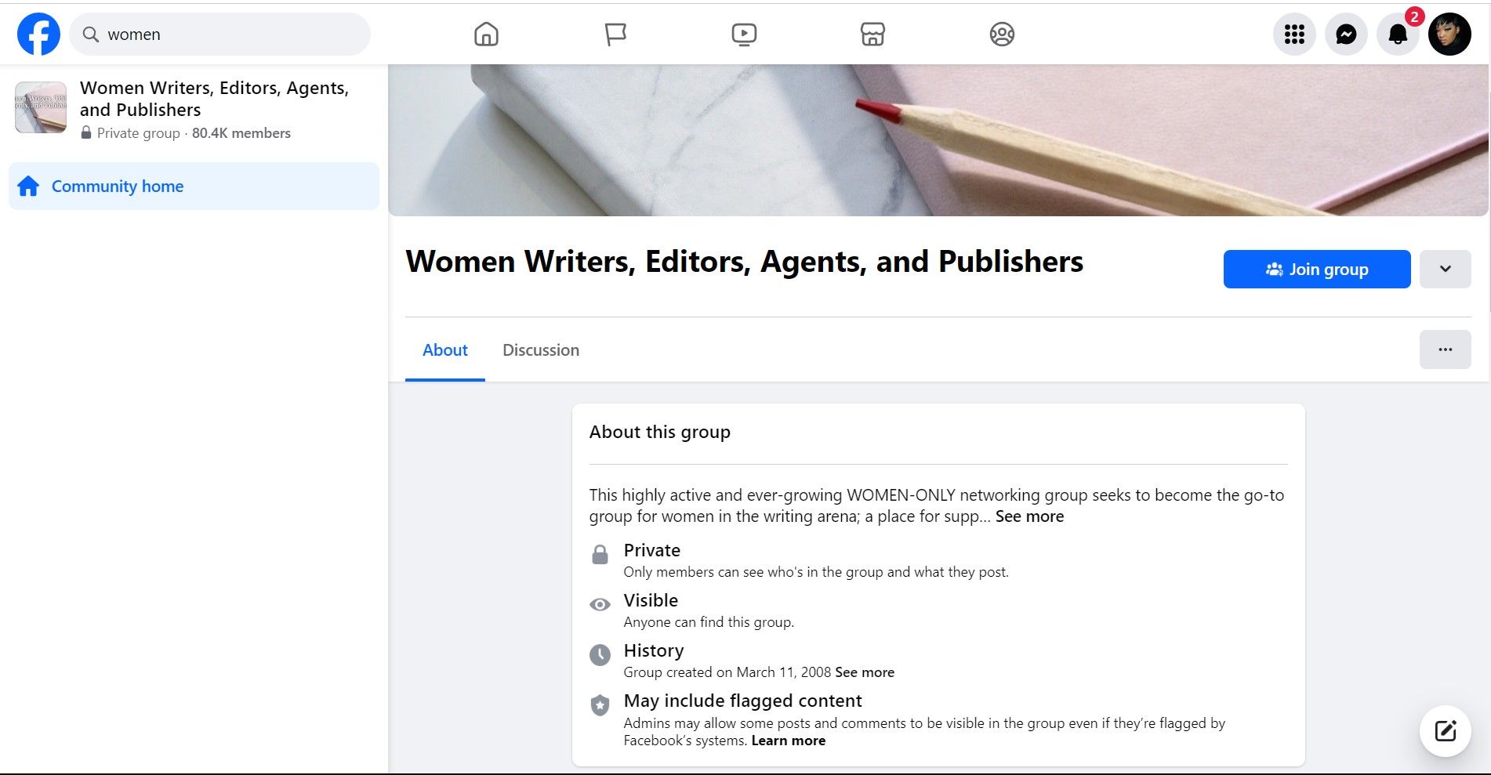Select the About tab
Screen dimensions: 1491x775
coord(444,349)
